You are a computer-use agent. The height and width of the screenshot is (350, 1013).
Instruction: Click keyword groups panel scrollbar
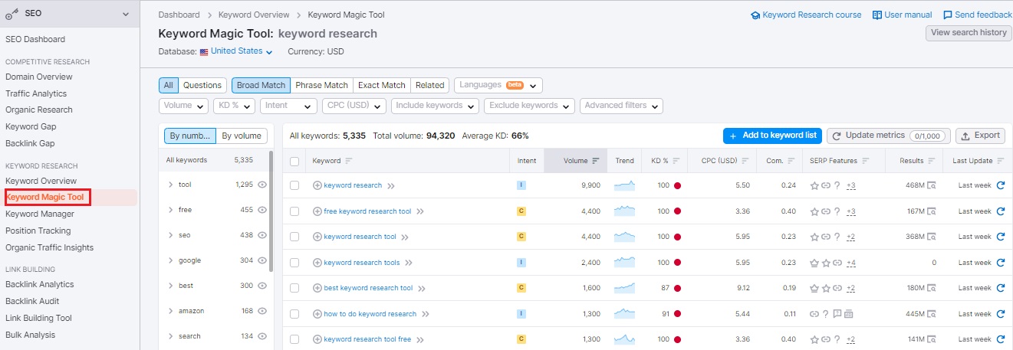[272, 211]
